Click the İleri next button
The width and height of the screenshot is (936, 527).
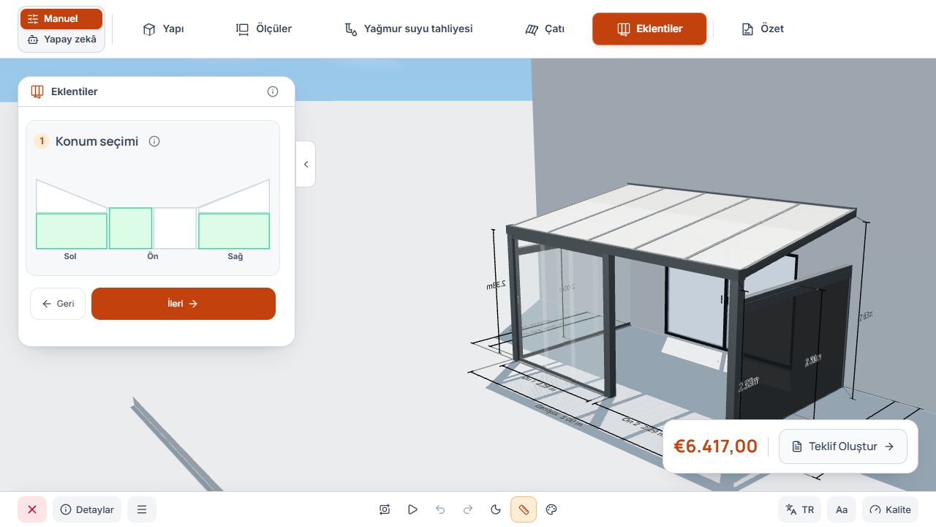click(x=184, y=304)
